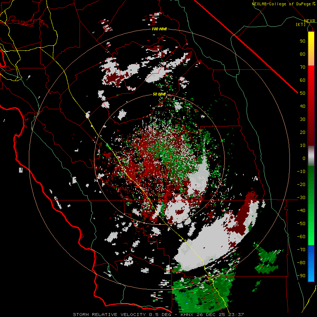Click the 100 NMI range ring label

tap(159, 29)
